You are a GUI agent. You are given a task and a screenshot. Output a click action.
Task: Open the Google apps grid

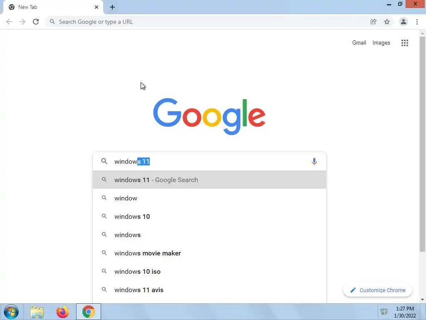(404, 43)
